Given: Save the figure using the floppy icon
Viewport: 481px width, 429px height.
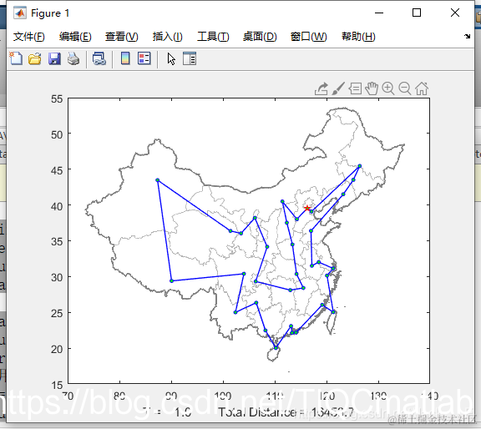Looking at the screenshot, I should [x=54, y=58].
